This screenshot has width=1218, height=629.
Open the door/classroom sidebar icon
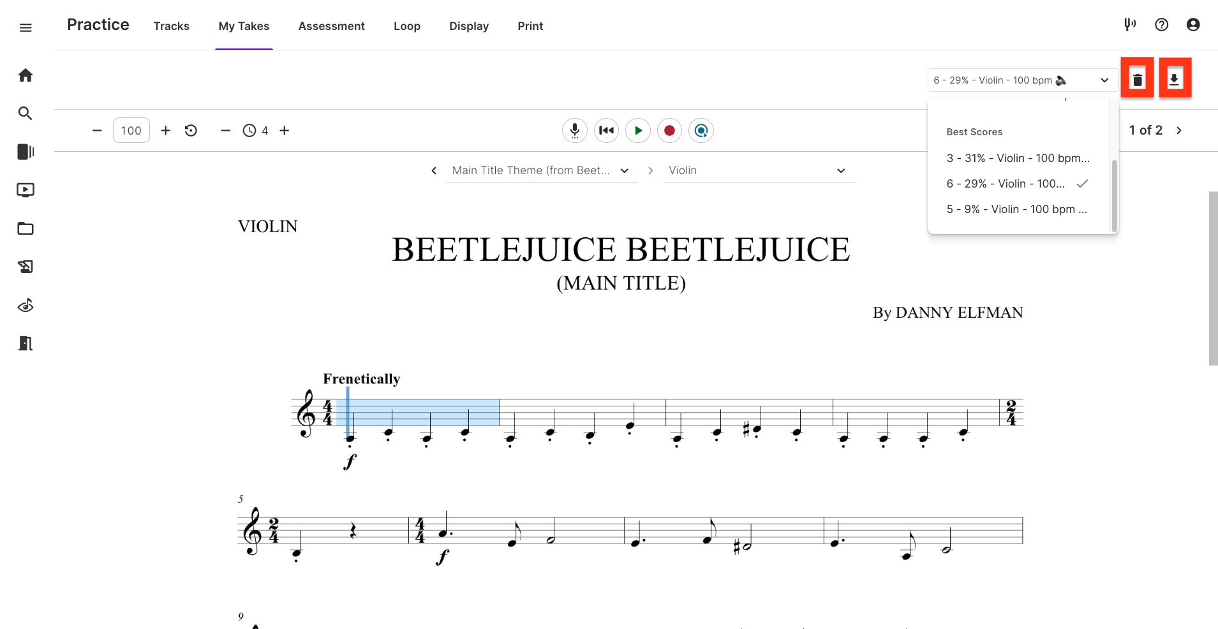pos(26,343)
